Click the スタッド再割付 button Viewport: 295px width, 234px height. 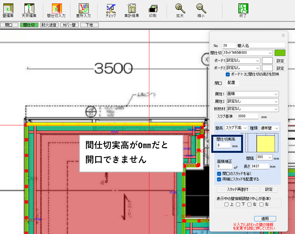pyautogui.click(x=238, y=190)
